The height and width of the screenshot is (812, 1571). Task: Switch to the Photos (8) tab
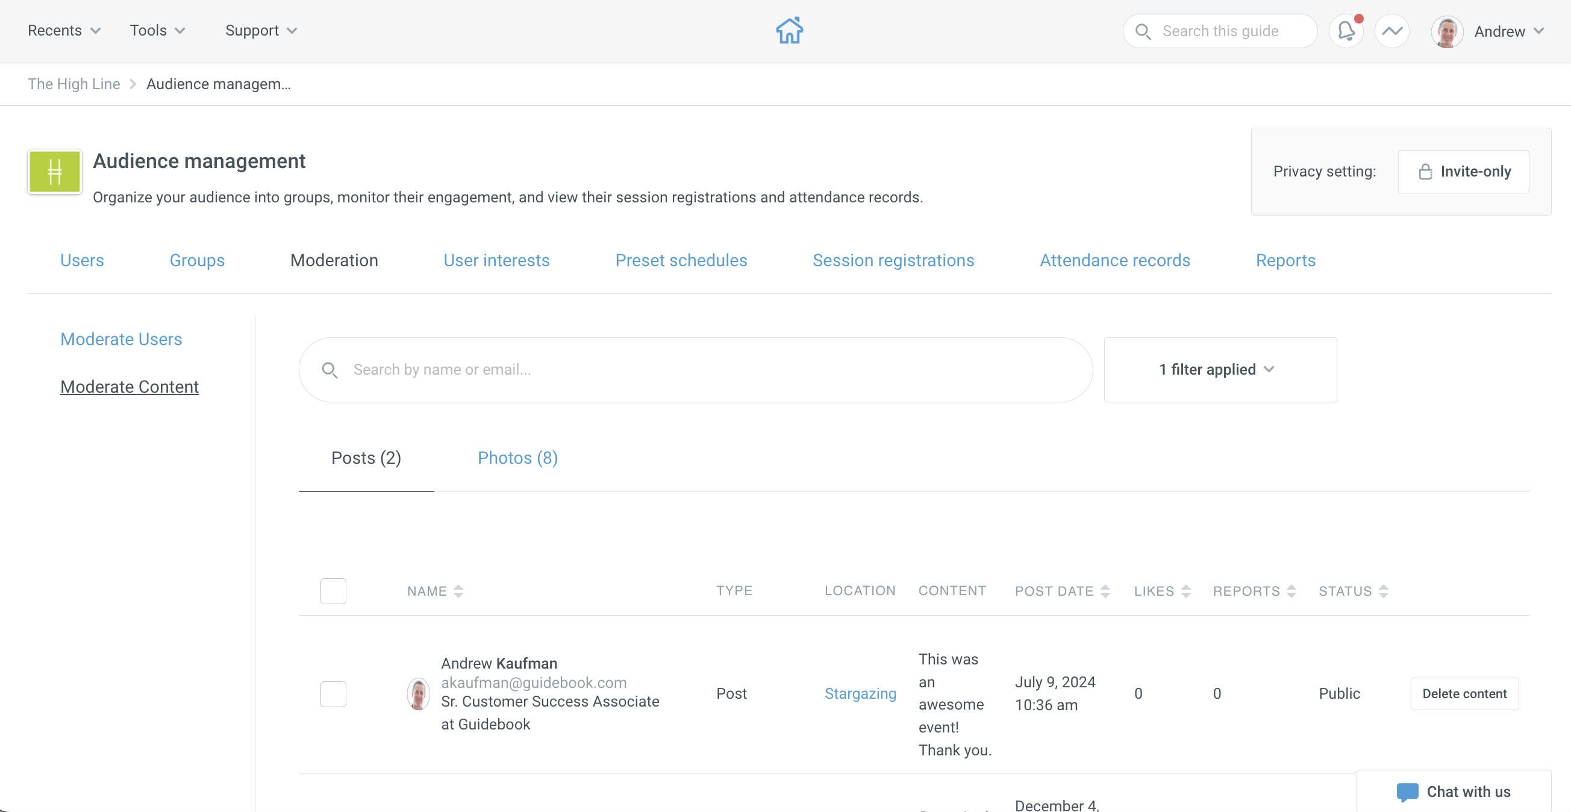(x=517, y=458)
